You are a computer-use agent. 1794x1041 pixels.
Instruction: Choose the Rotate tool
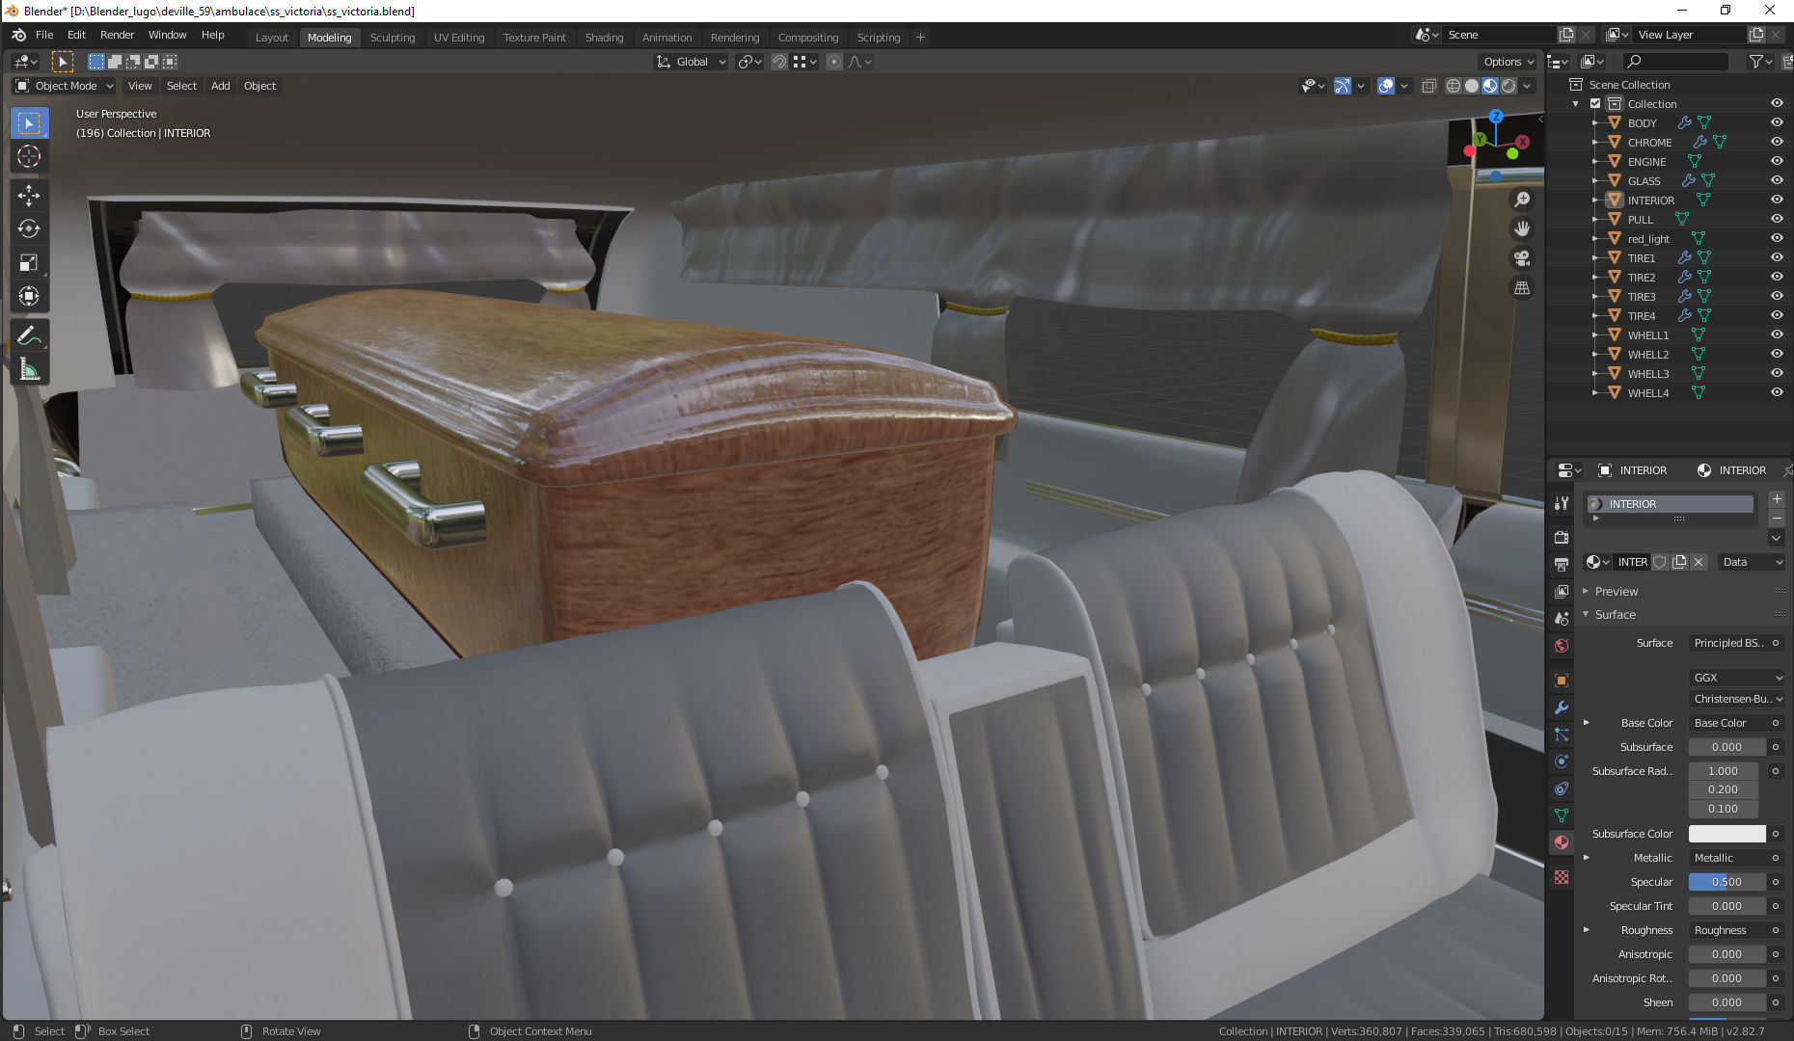click(x=29, y=229)
